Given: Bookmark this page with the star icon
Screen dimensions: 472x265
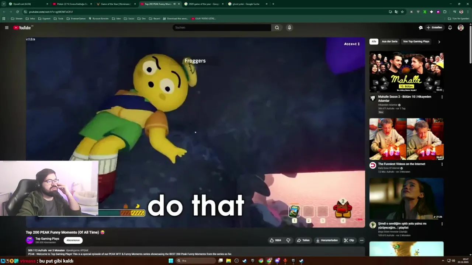Looking at the screenshot, I should click(402, 12).
